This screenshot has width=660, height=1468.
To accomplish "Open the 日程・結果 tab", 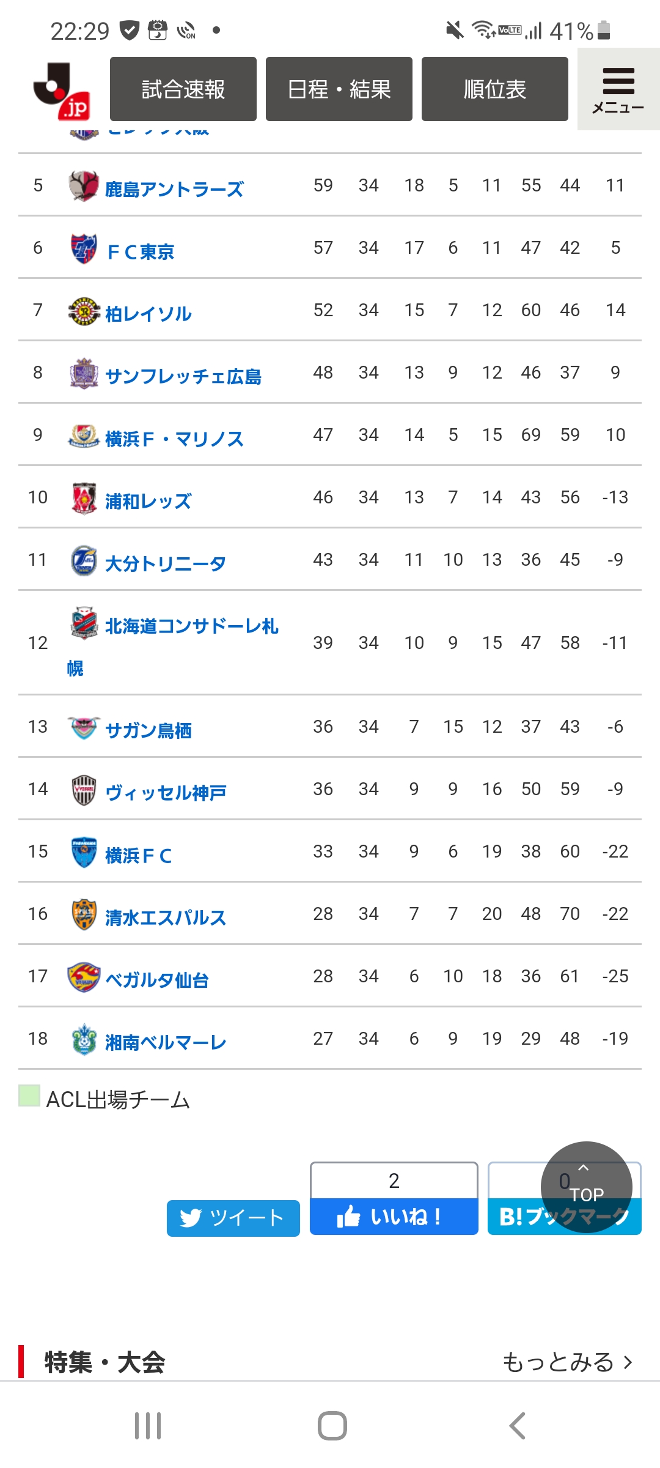I will 339,89.
